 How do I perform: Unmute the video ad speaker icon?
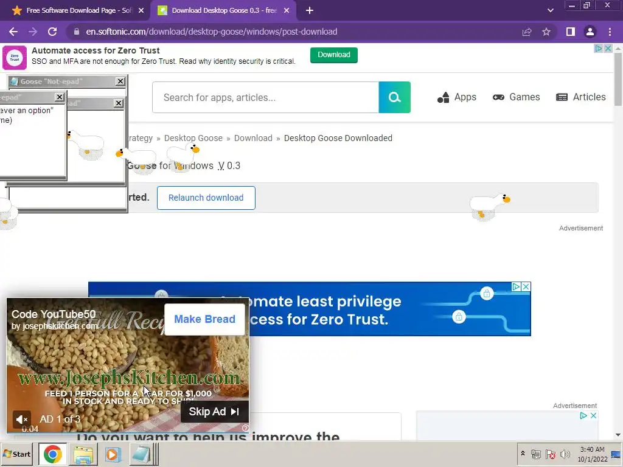(22, 419)
